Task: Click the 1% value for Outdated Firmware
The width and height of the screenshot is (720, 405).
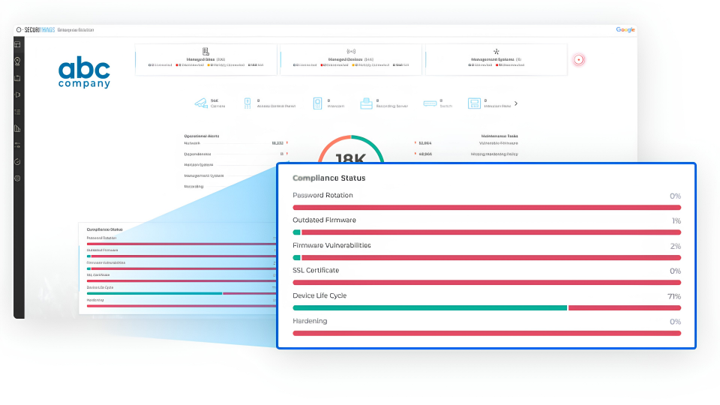Action: 676,220
